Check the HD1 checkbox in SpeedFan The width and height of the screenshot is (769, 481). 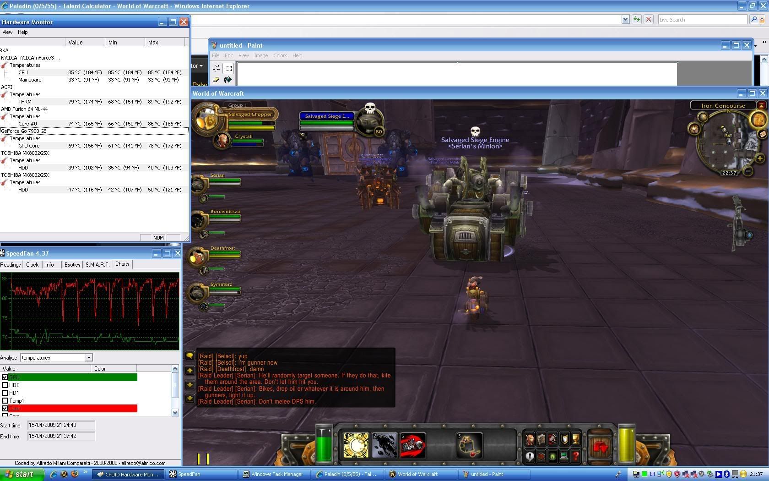tap(5, 393)
